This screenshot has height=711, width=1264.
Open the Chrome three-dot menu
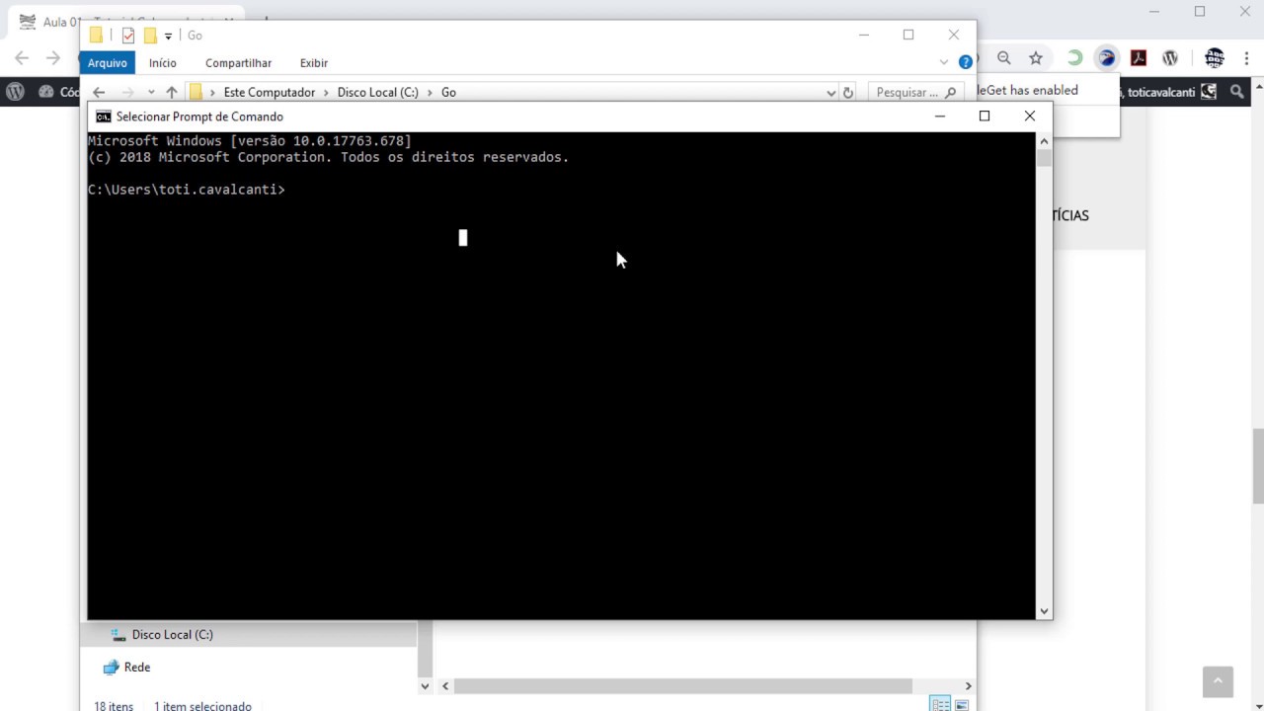1245,58
